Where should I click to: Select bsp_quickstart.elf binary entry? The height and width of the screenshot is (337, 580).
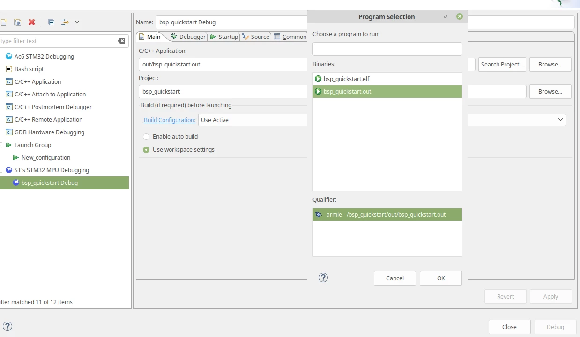pyautogui.click(x=387, y=79)
